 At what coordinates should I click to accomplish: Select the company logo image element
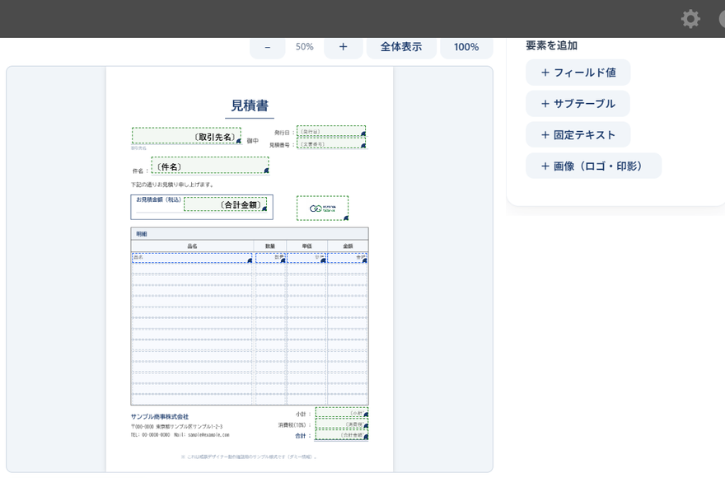click(x=322, y=208)
